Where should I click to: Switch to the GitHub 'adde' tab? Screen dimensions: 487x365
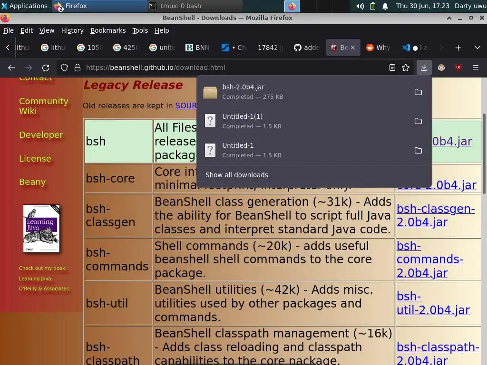[306, 48]
